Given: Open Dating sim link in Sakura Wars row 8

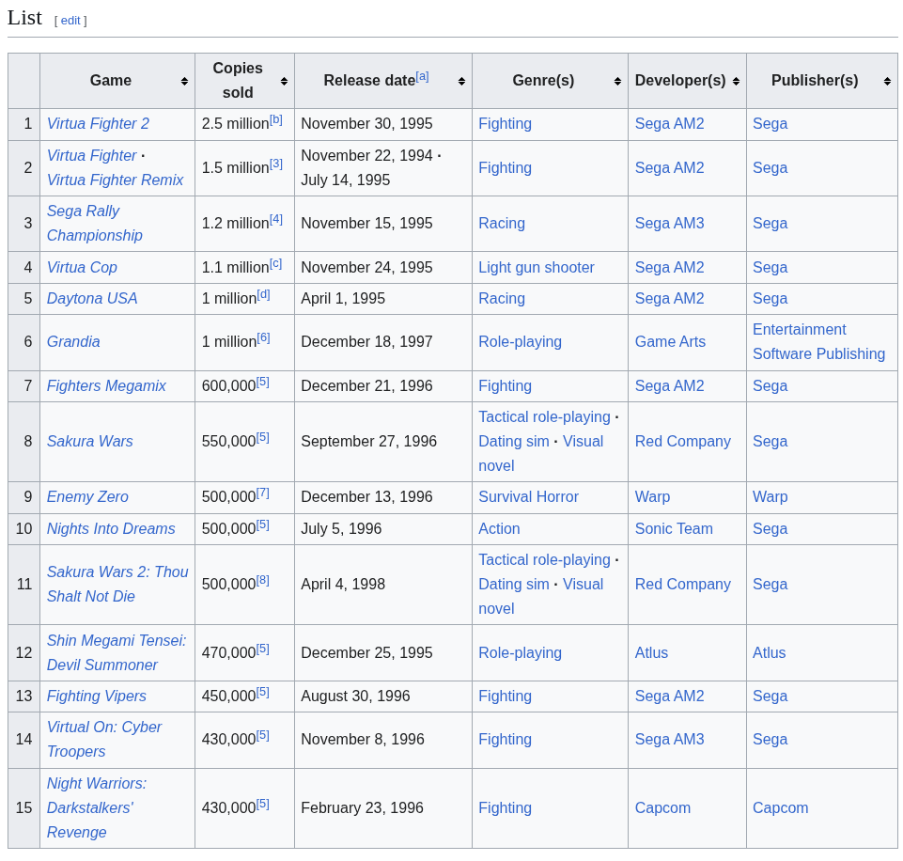Looking at the screenshot, I should tap(514, 442).
